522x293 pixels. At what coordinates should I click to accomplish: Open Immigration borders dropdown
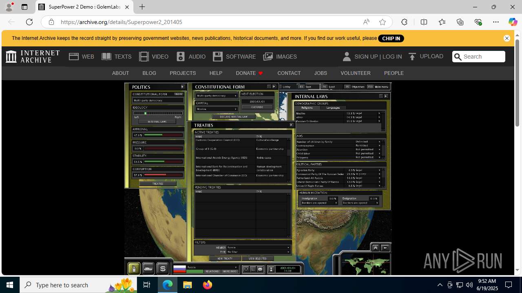pos(319,203)
